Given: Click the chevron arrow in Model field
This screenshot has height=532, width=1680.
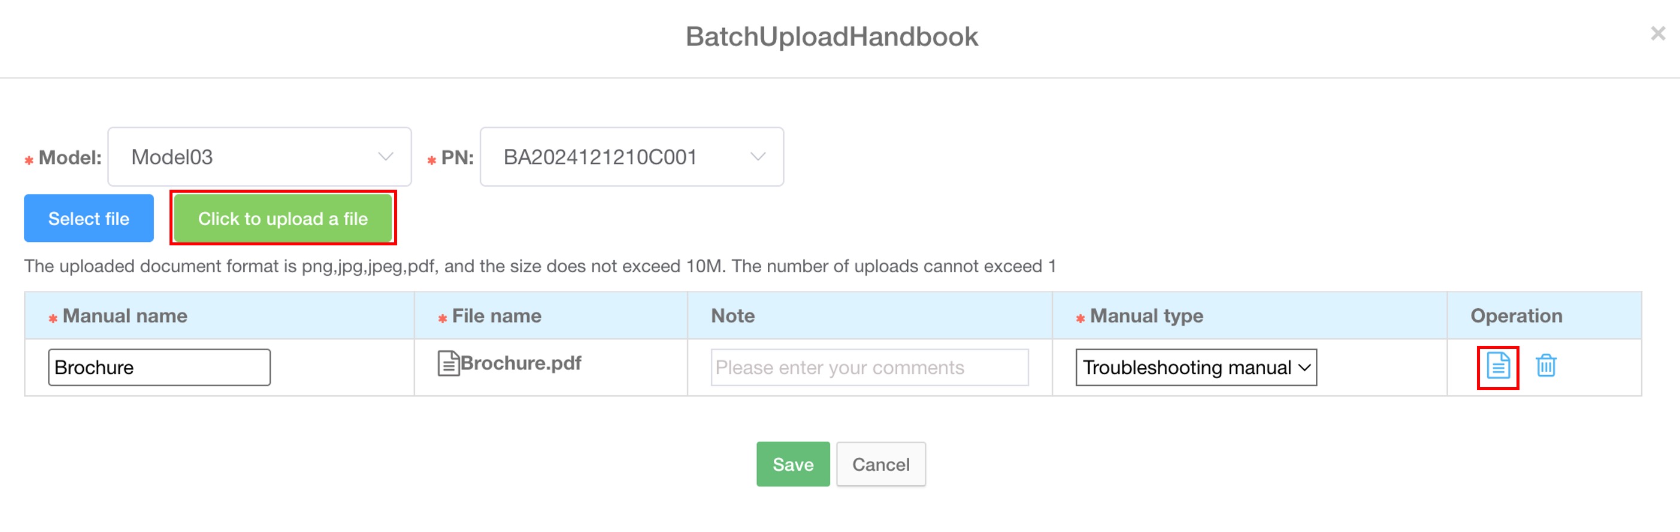Looking at the screenshot, I should point(386,157).
